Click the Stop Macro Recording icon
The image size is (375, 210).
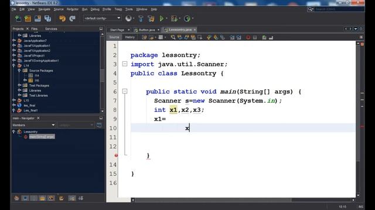(x=255, y=37)
